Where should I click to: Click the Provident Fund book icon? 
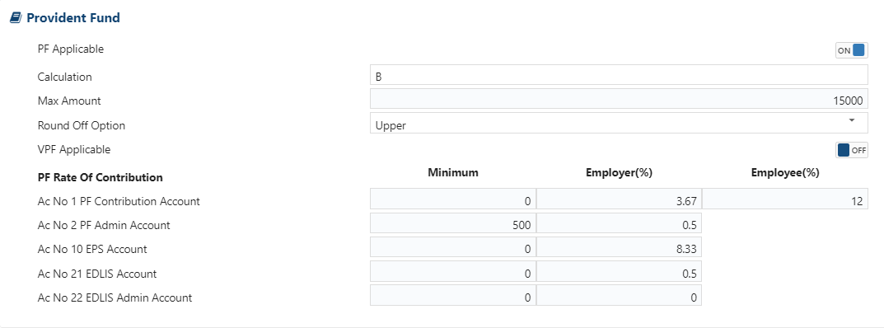(x=16, y=18)
